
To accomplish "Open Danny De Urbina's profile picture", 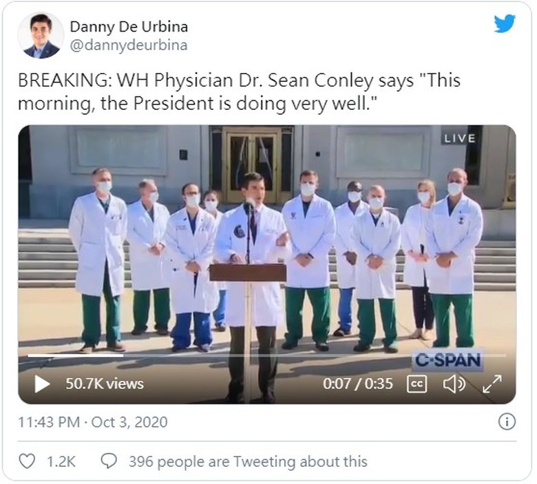I will pos(41,36).
